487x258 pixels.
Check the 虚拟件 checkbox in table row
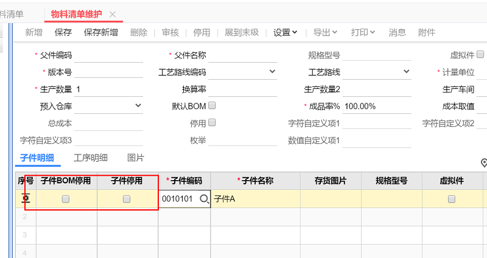(452, 199)
